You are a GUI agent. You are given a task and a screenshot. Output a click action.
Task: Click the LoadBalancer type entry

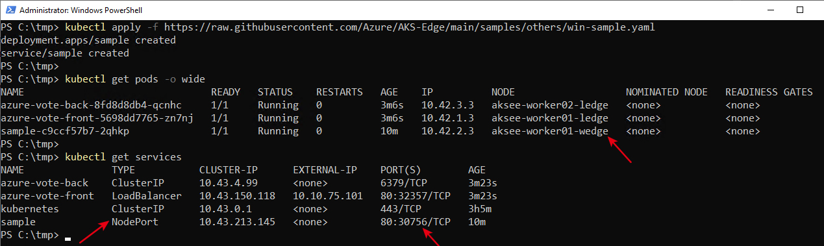coord(147,196)
